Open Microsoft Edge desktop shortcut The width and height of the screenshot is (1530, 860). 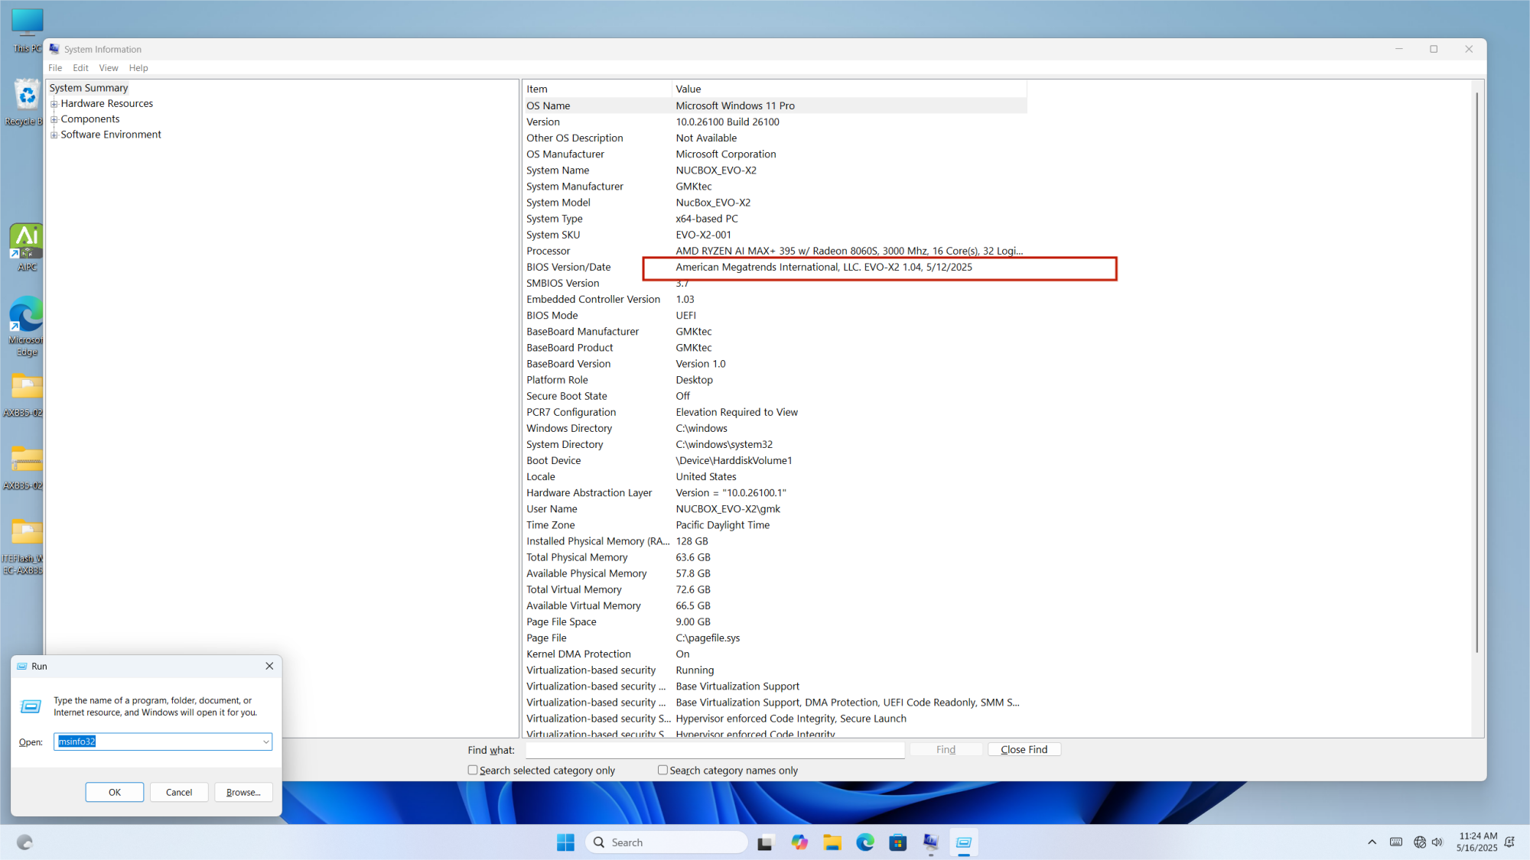[x=26, y=326]
